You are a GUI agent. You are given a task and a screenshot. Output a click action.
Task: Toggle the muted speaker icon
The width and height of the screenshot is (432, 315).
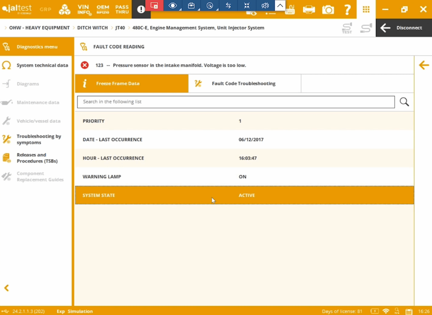265,6
